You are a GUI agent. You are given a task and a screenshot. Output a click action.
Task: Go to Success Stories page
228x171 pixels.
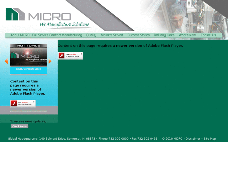[x=139, y=35]
